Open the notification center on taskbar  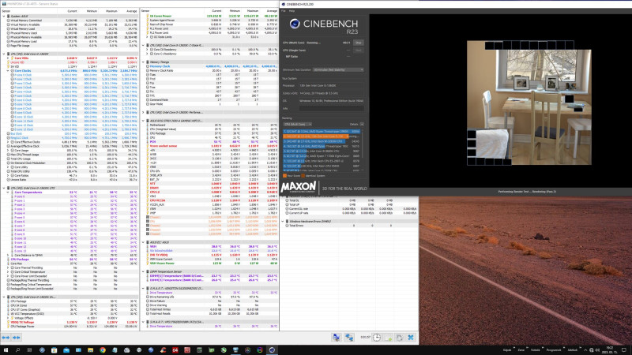coord(624,350)
